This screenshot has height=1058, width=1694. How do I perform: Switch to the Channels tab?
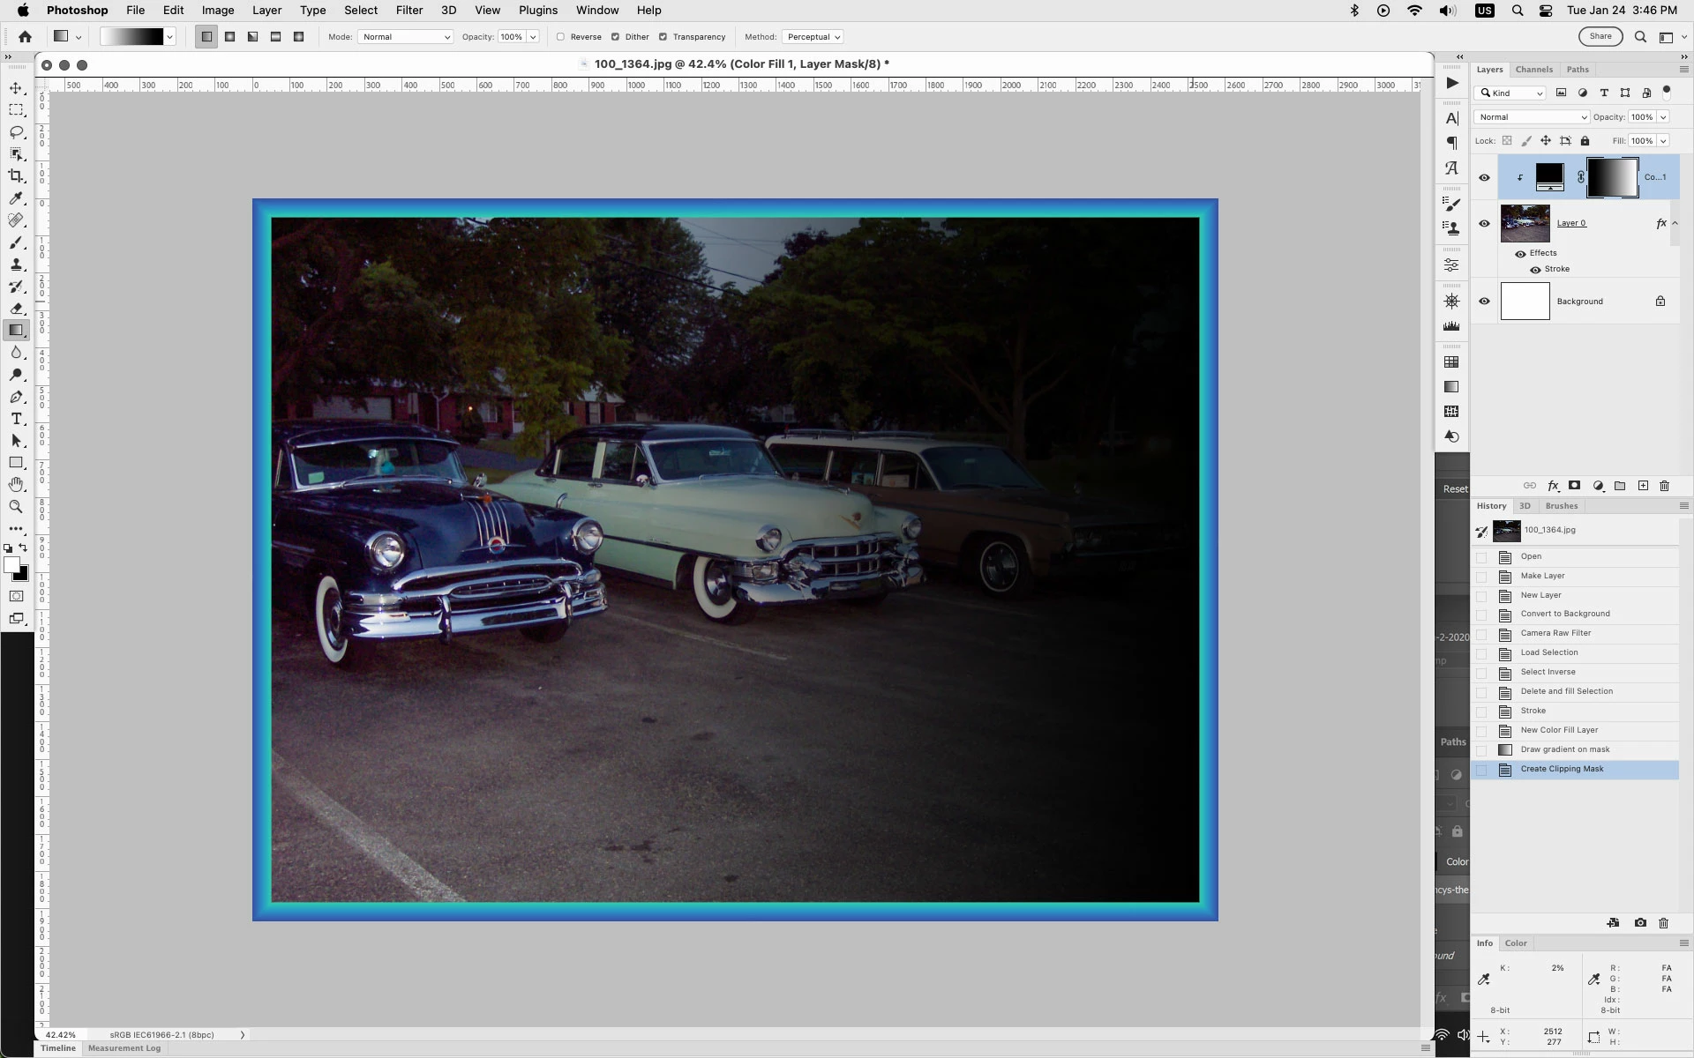click(x=1533, y=70)
